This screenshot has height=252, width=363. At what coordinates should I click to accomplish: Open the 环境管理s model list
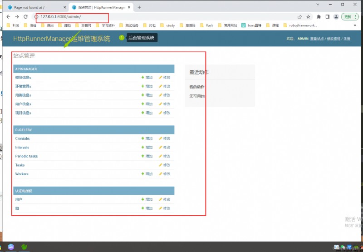[x=23, y=86]
